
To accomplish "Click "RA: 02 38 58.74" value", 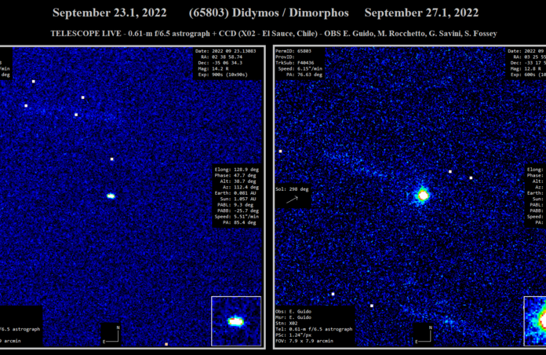I will tap(221, 57).
